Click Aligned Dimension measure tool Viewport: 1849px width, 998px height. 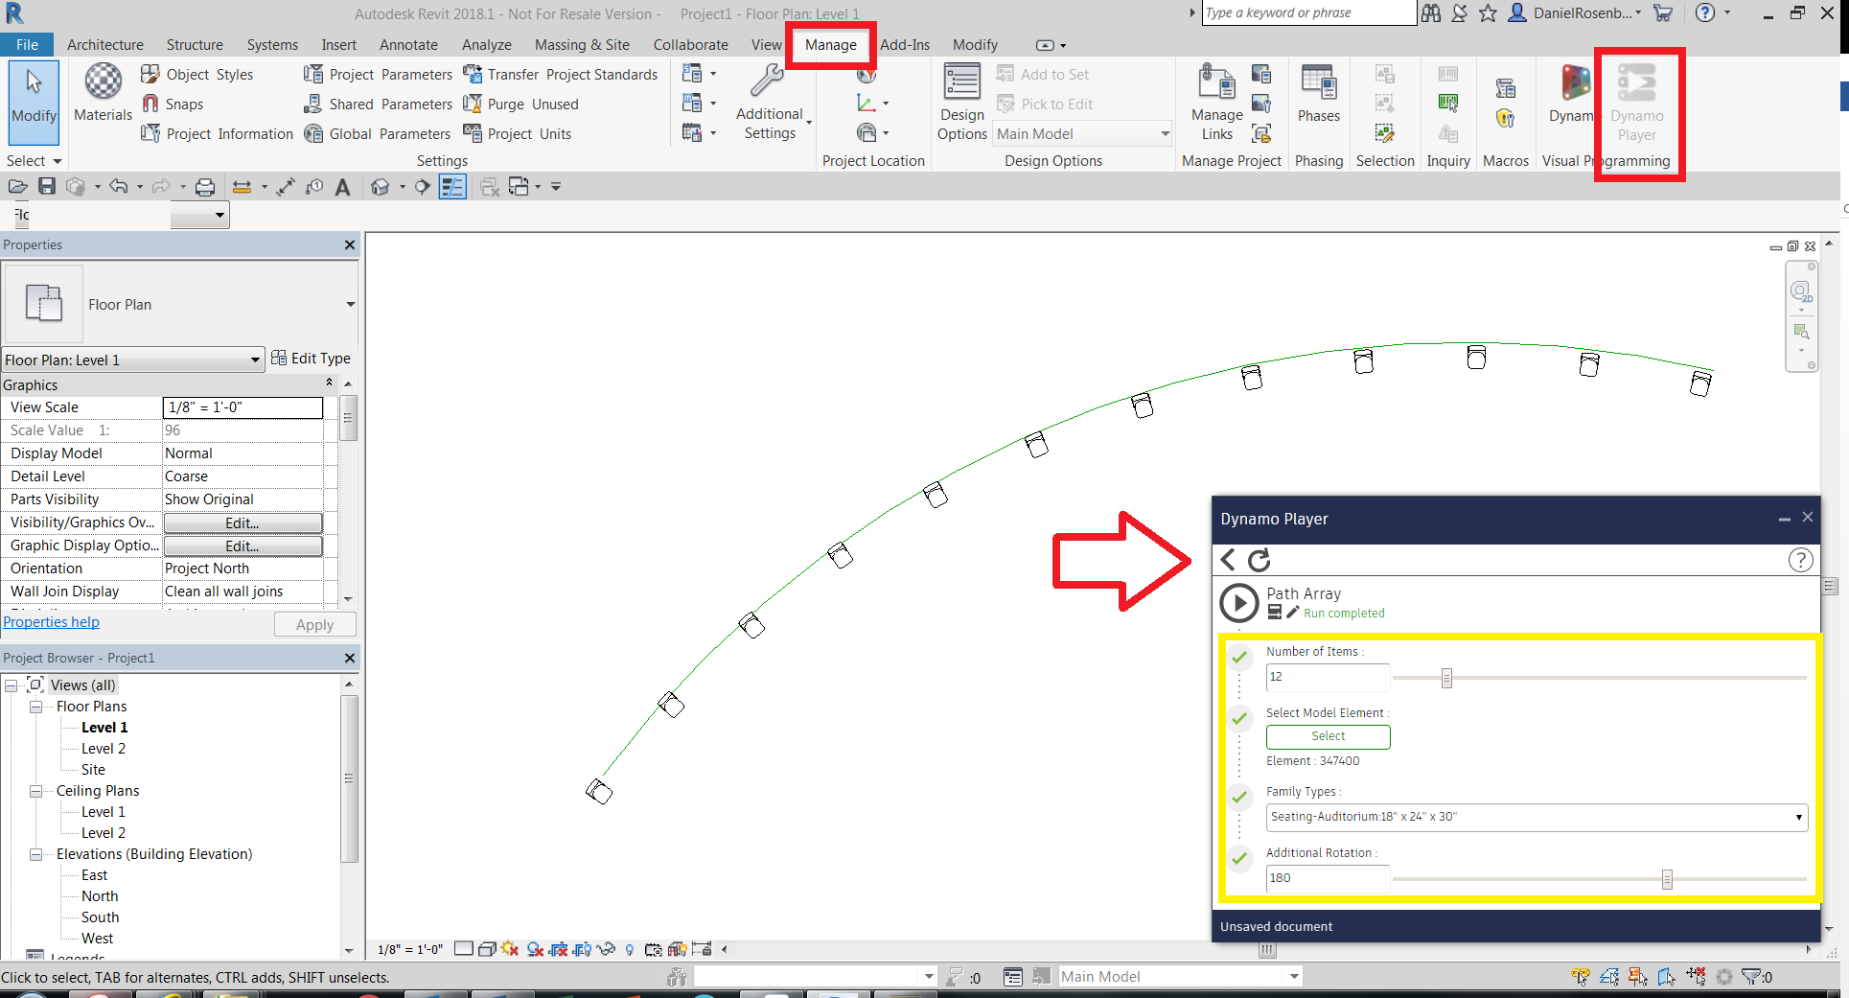tap(287, 187)
